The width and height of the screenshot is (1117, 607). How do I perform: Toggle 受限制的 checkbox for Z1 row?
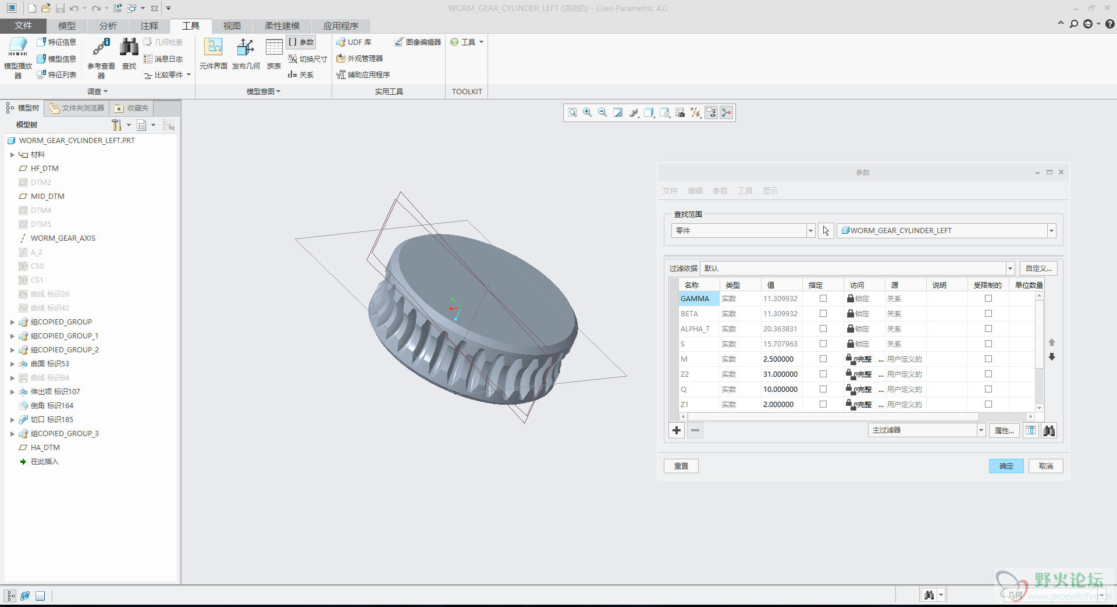coord(988,404)
